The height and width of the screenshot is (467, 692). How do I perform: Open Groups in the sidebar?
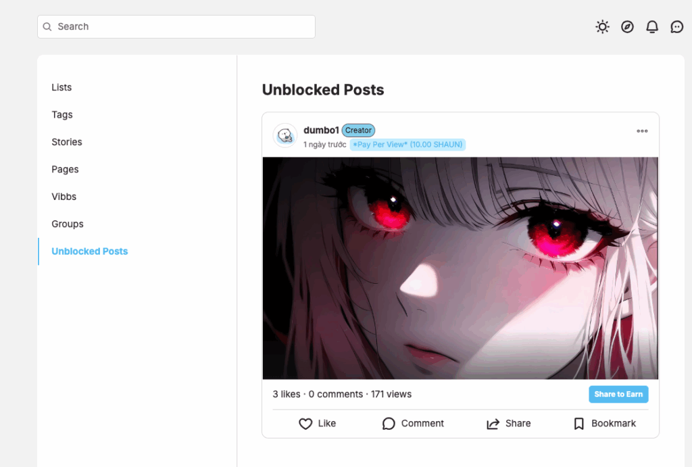click(67, 224)
